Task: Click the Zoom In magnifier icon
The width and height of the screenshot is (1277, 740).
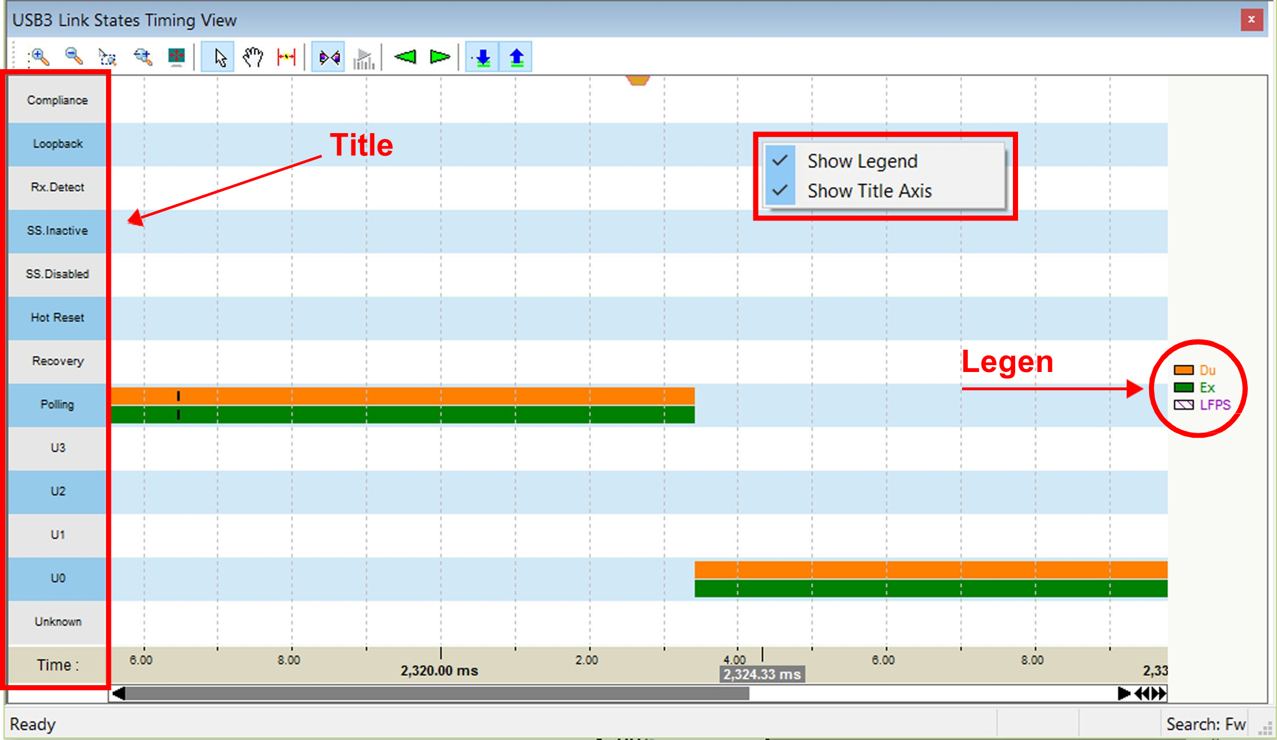Action: click(39, 57)
